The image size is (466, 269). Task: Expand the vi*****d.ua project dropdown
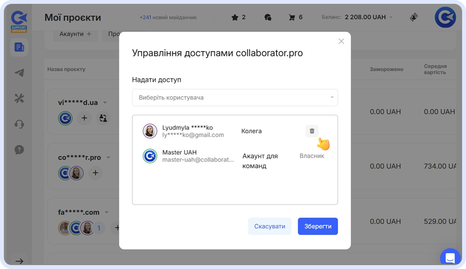pos(105,103)
